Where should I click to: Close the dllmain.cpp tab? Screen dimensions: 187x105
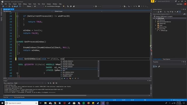(x=13, y=9)
